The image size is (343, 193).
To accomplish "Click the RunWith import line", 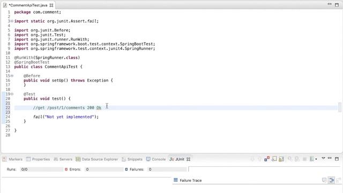I will tap(51, 39).
